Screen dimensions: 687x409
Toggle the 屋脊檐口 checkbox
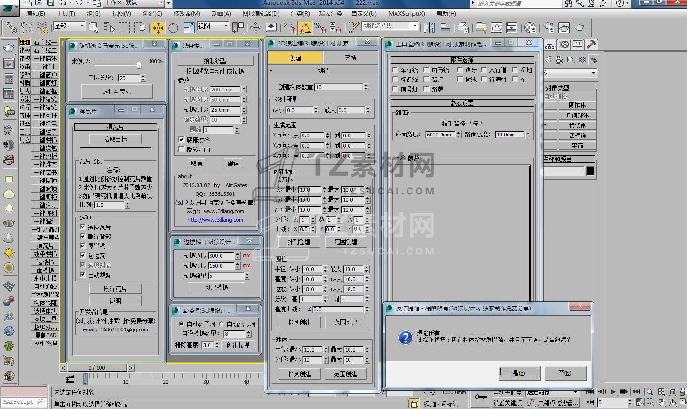[x=83, y=246]
